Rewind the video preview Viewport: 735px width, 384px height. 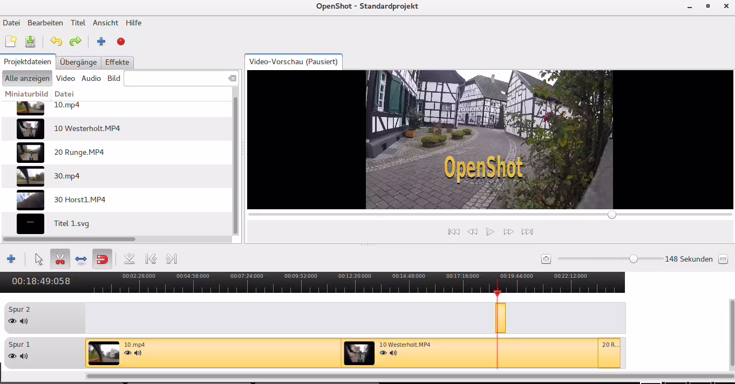[x=472, y=232]
